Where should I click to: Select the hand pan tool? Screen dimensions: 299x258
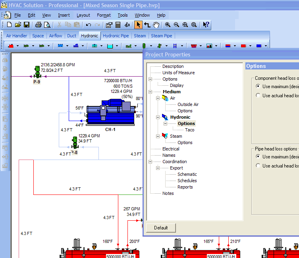[156, 25]
